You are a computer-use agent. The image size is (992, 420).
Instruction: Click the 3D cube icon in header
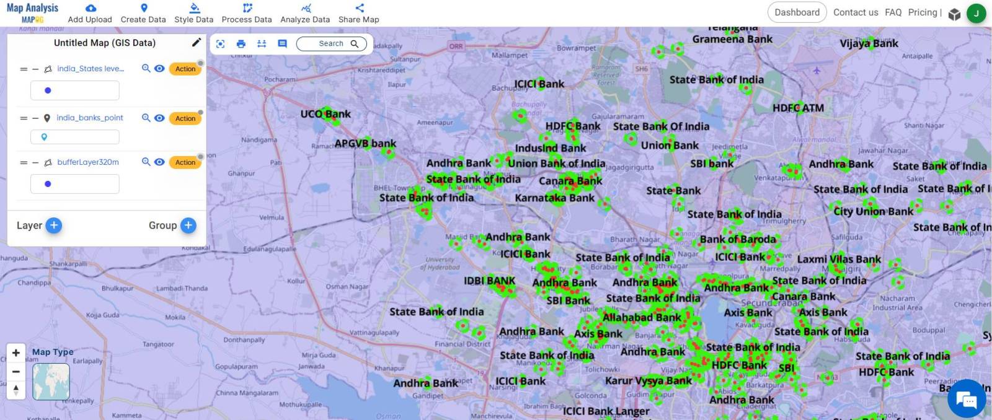pyautogui.click(x=955, y=14)
